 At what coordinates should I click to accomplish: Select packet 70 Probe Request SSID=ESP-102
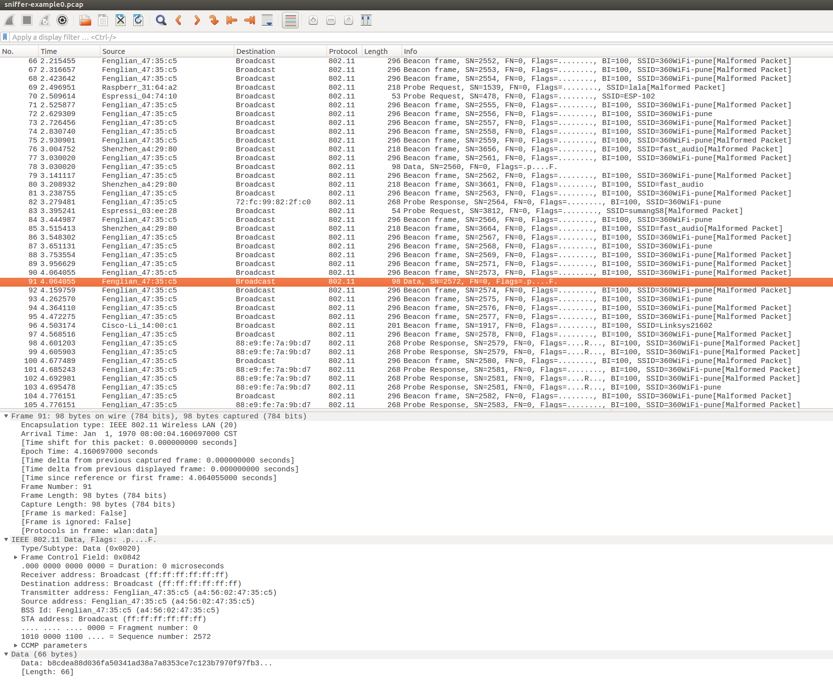[416, 97]
